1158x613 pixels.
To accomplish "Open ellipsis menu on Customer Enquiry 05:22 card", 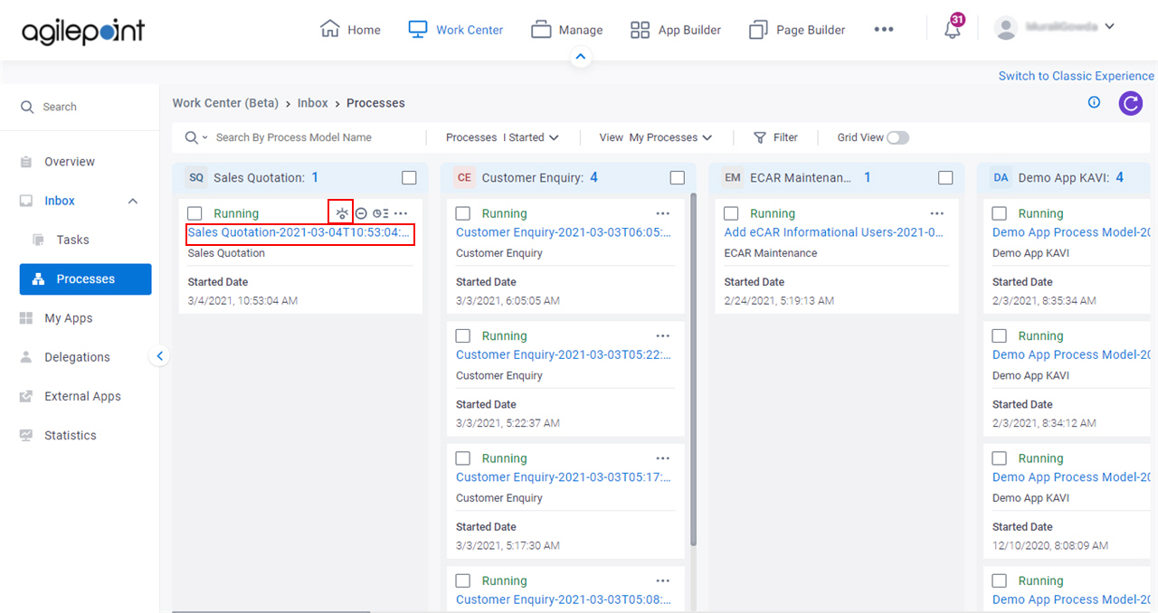I will coord(663,335).
